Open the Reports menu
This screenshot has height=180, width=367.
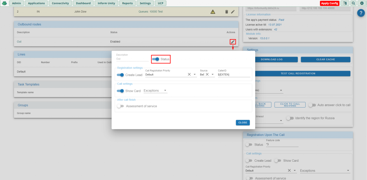127,3
